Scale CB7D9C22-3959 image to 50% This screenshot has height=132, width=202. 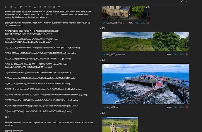[143, 23]
